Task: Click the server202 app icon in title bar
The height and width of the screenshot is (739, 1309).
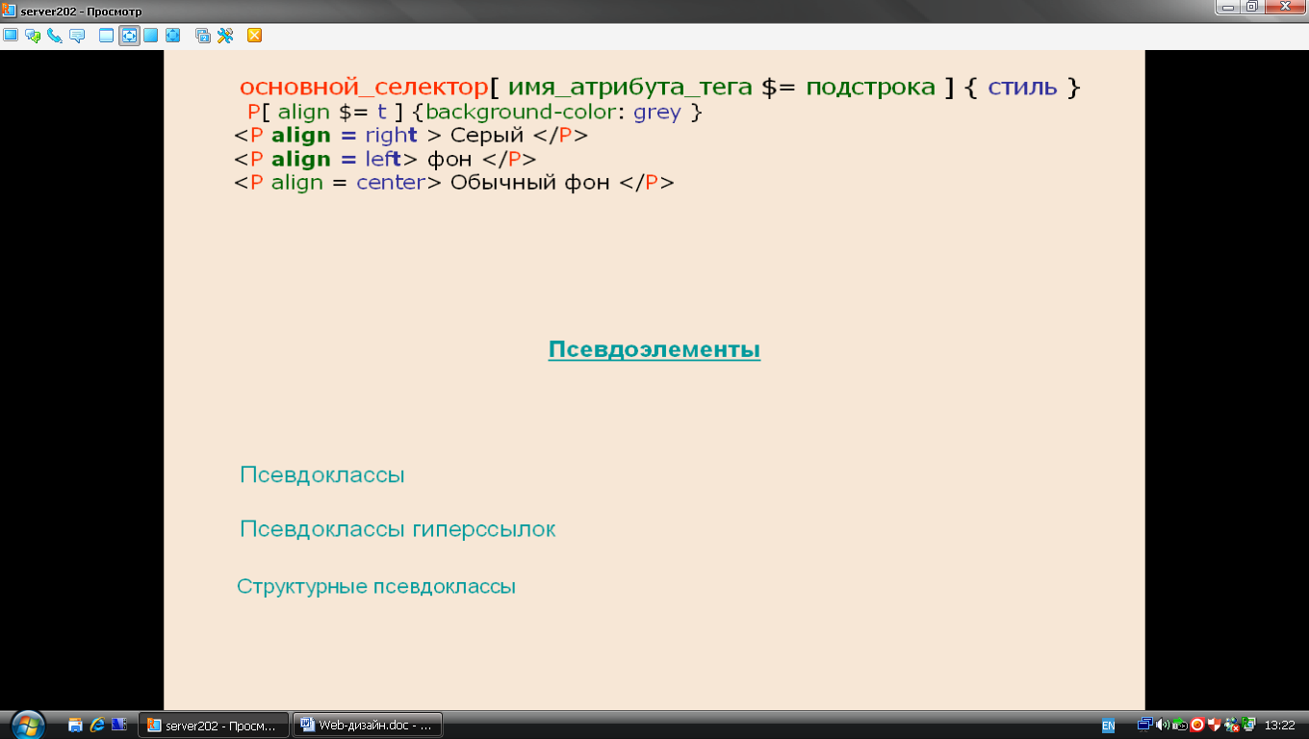Action: click(x=9, y=10)
